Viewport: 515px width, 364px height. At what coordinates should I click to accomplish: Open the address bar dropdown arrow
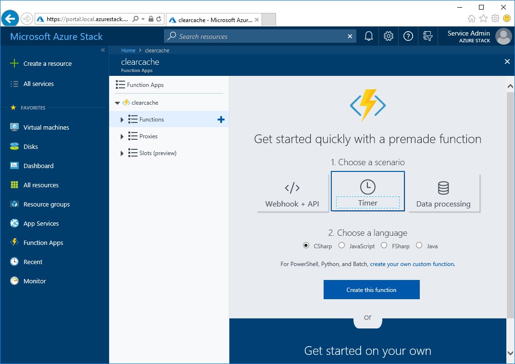[143, 19]
